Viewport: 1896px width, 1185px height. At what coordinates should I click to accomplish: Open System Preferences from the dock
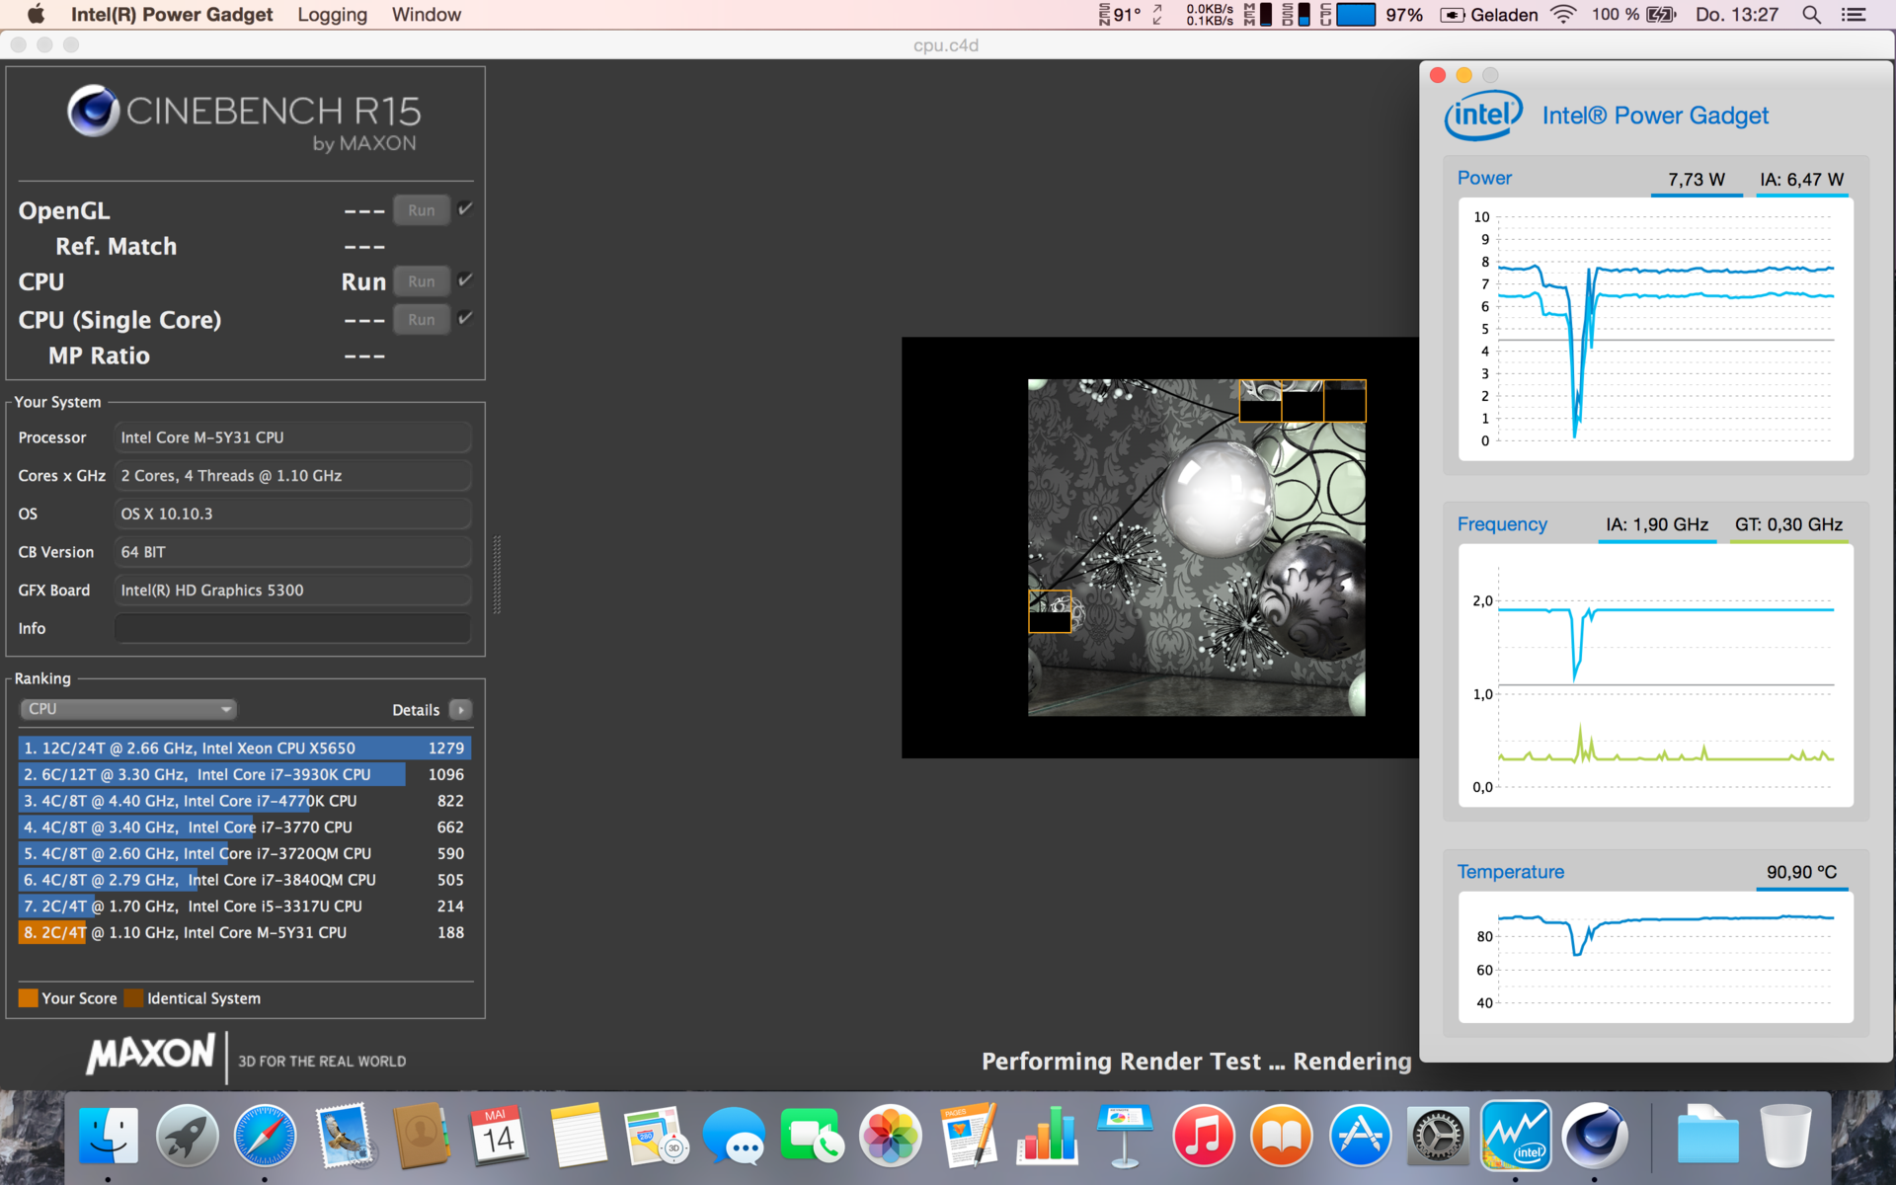click(1438, 1136)
